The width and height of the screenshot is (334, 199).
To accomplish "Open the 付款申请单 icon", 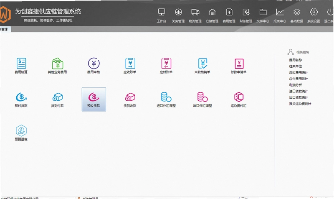I will [239, 64].
